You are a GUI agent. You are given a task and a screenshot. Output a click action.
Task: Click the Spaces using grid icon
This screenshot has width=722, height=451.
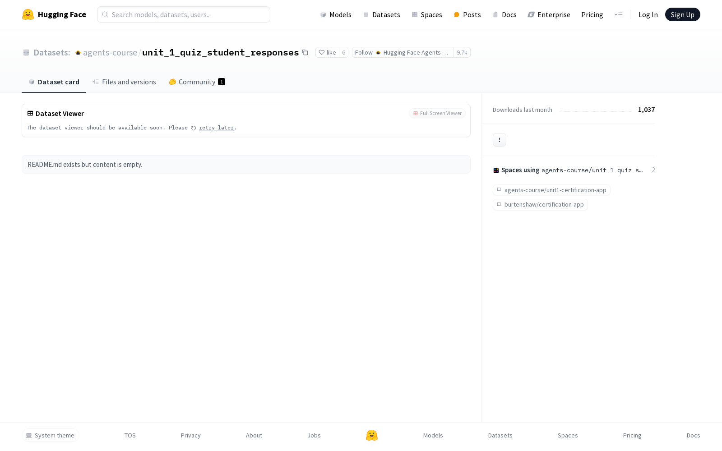[496, 170]
